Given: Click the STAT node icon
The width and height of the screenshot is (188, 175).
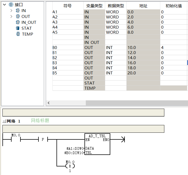Looking at the screenshot, I should click(18, 28).
